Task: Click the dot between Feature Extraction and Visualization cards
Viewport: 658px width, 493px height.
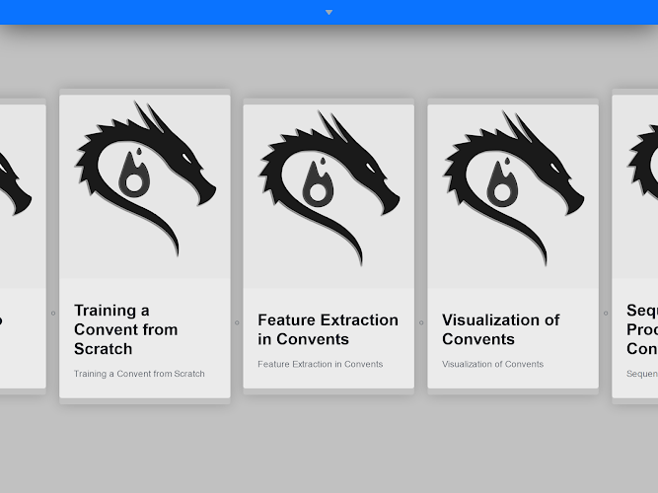Action: 421,322
